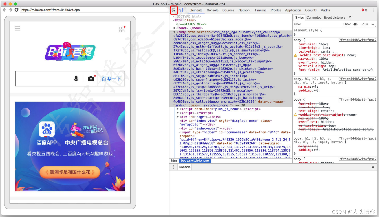Tap the camera image search icon
The width and height of the screenshot is (379, 217).
click(91, 79)
